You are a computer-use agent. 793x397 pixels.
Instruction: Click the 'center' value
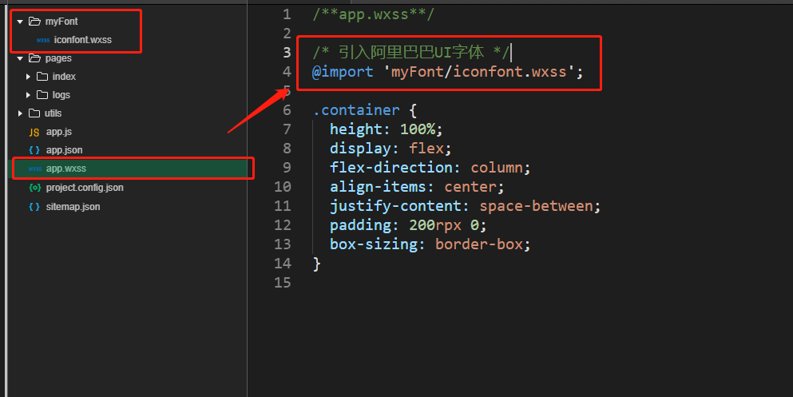point(470,187)
